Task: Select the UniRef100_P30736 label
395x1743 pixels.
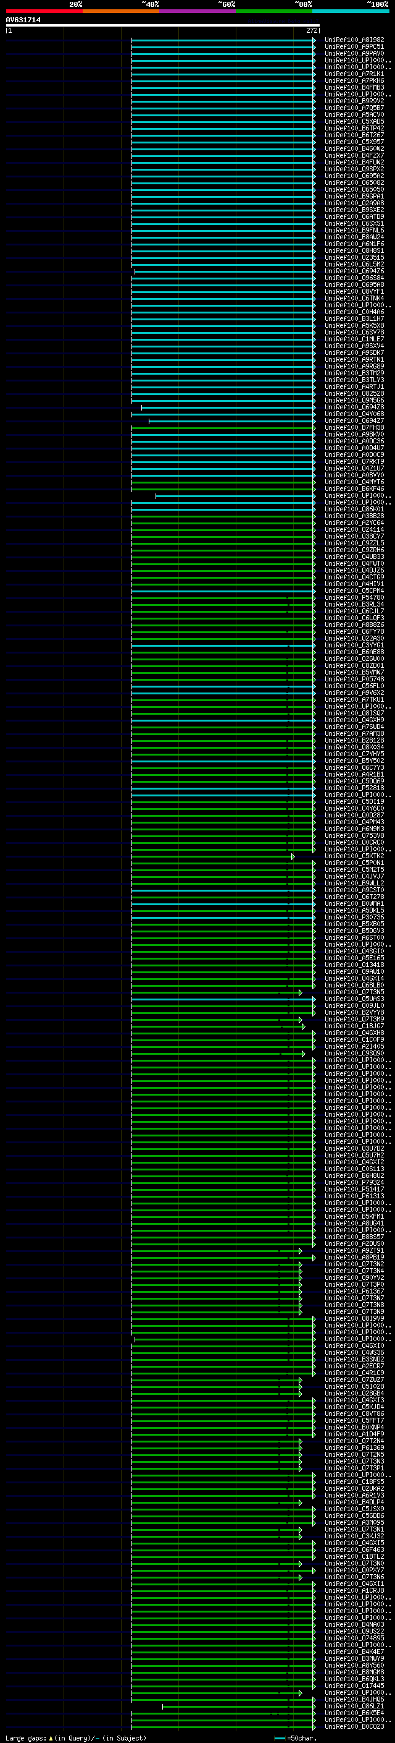Action: pyautogui.click(x=354, y=918)
